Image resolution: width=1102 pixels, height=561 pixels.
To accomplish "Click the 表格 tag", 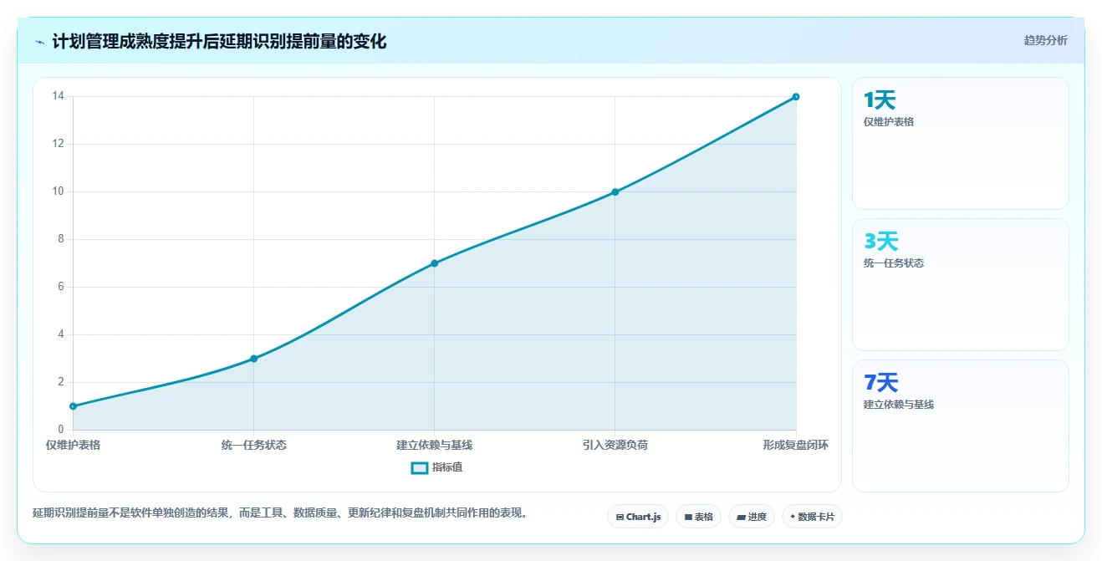I will [x=698, y=517].
